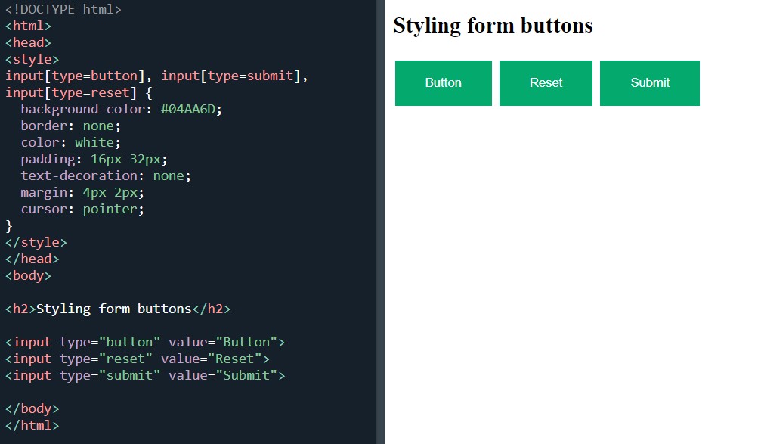Select the cursor pointer rule
Screen dimensions: 761x444
coord(82,209)
